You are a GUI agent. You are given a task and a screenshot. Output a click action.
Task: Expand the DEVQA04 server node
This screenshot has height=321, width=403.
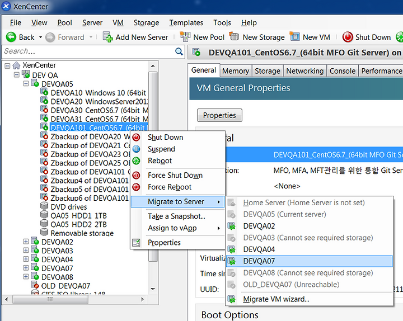pos(26,259)
